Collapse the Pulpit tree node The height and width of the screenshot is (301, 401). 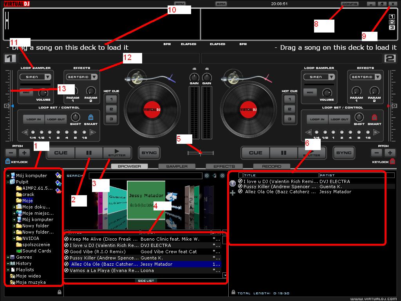click(8, 182)
